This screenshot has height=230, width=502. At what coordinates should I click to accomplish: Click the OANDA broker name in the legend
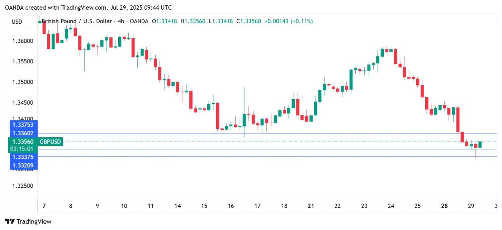tap(139, 21)
